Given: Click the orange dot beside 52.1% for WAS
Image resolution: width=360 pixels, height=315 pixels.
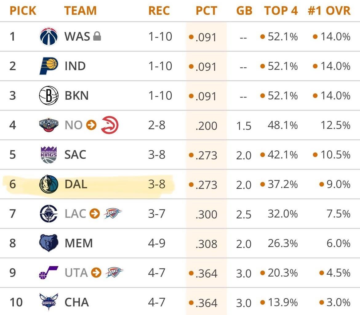Looking at the screenshot, I should click(262, 37).
